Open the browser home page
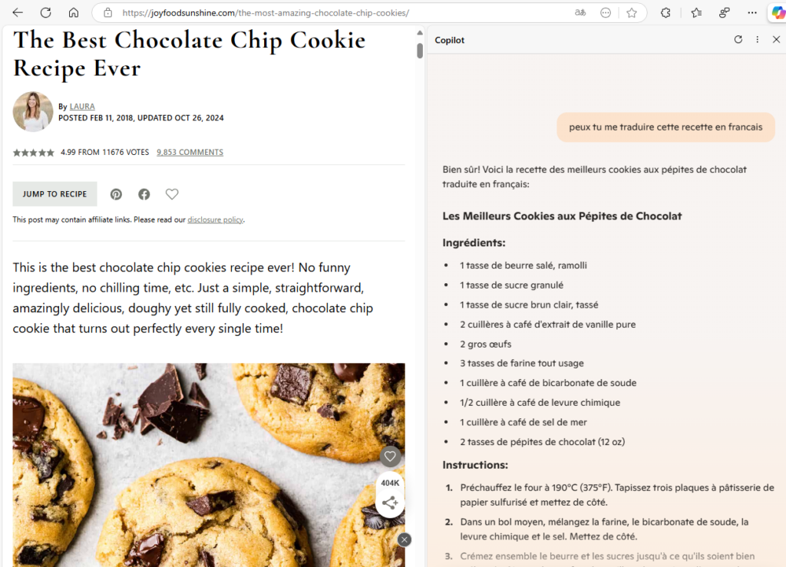786x567 pixels. coord(74,12)
